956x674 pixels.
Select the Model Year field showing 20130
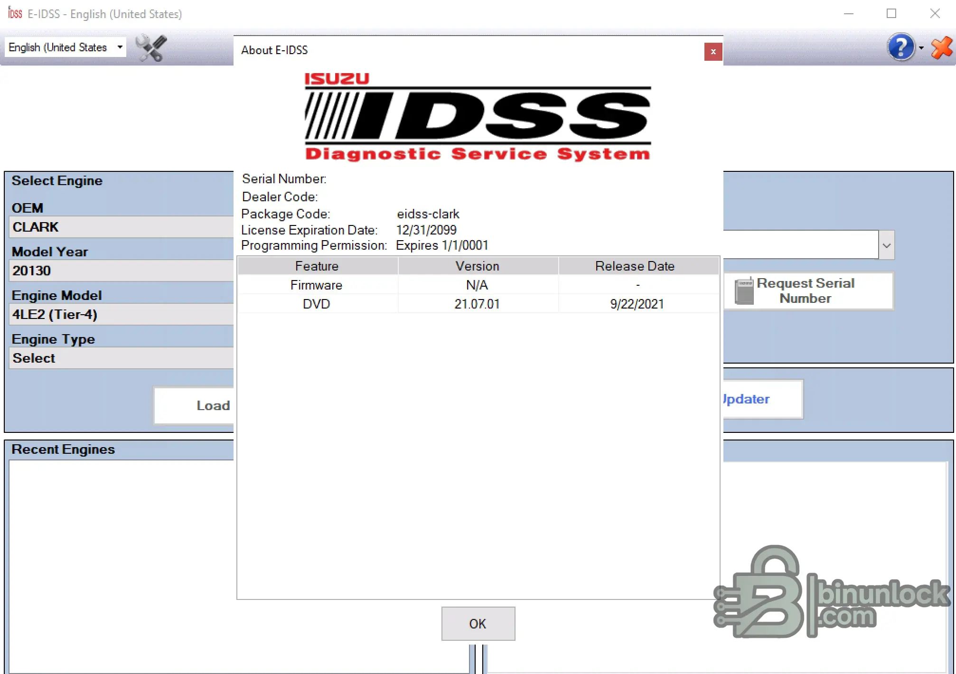(x=122, y=271)
